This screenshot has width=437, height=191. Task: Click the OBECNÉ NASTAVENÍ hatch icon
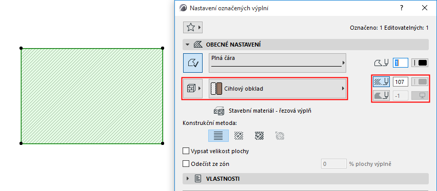point(197,45)
